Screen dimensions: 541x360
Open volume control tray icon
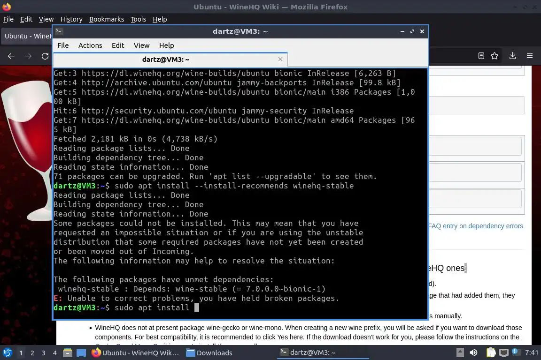point(474,352)
